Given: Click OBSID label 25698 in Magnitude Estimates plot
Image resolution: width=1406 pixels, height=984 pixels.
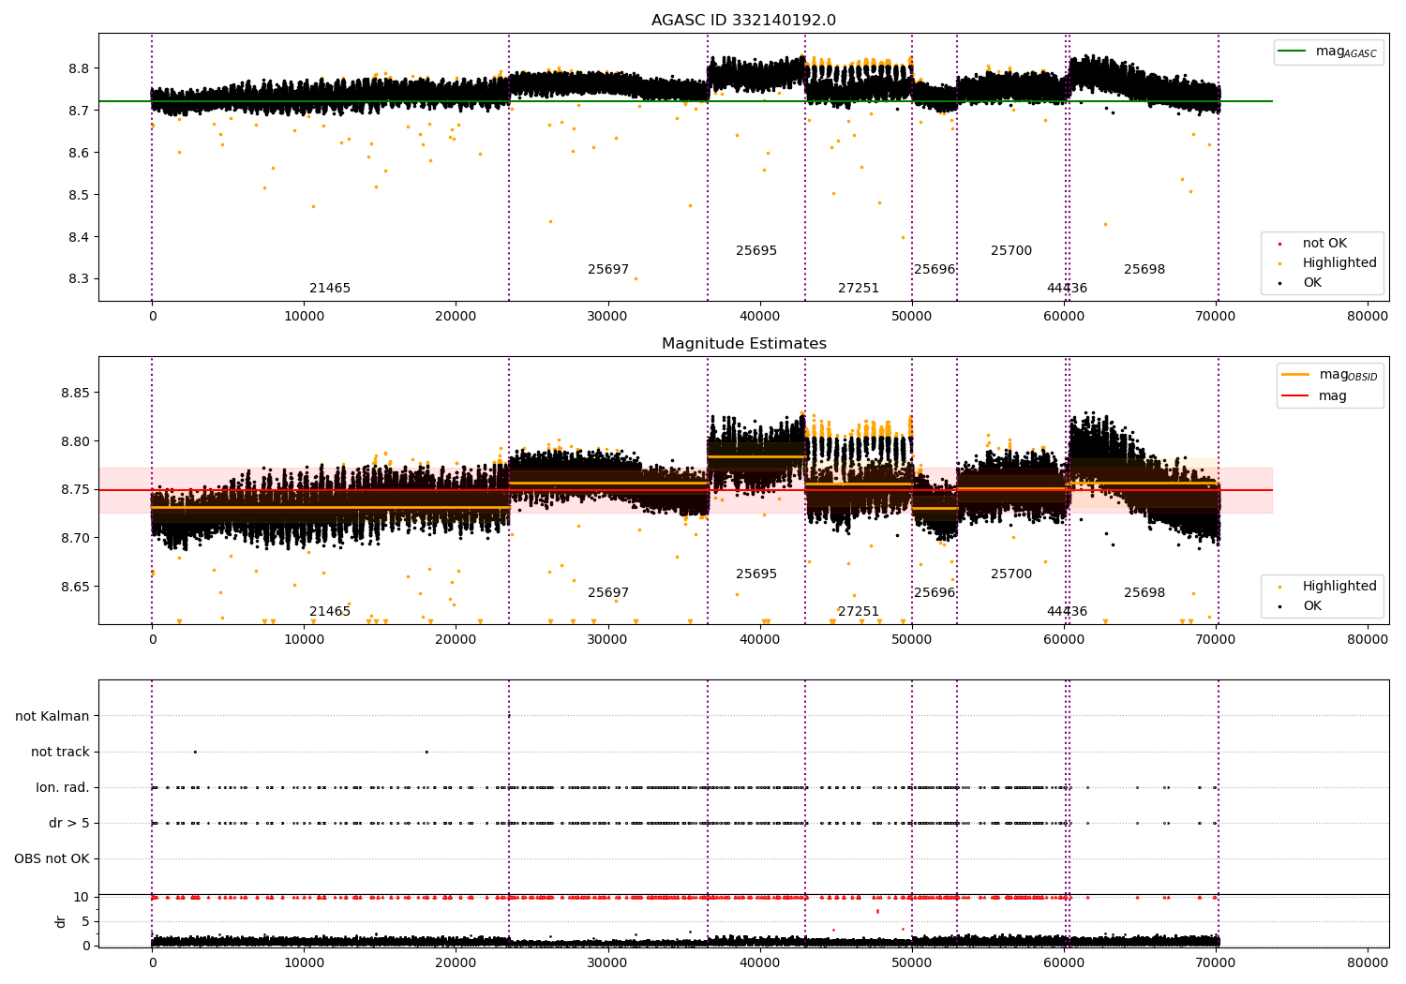Looking at the screenshot, I should click(x=1144, y=593).
